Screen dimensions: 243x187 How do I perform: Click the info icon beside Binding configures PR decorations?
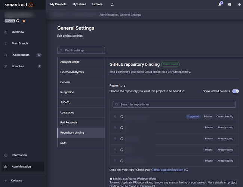pyautogui.click(x=111, y=179)
